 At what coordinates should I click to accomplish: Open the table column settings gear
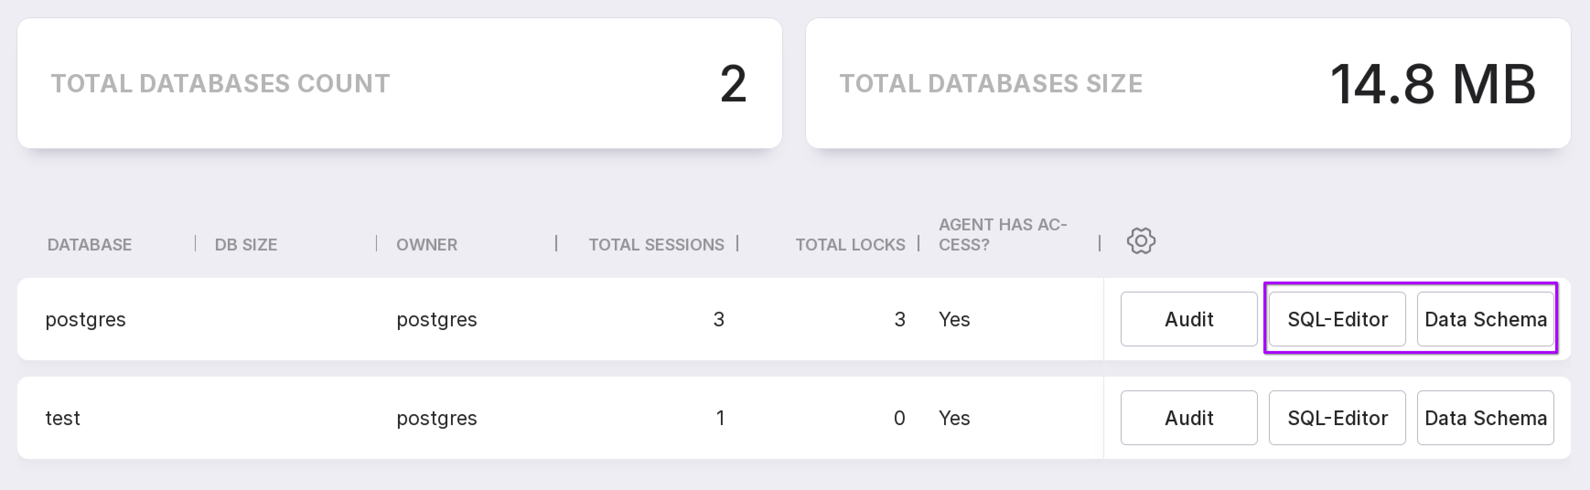1141,241
